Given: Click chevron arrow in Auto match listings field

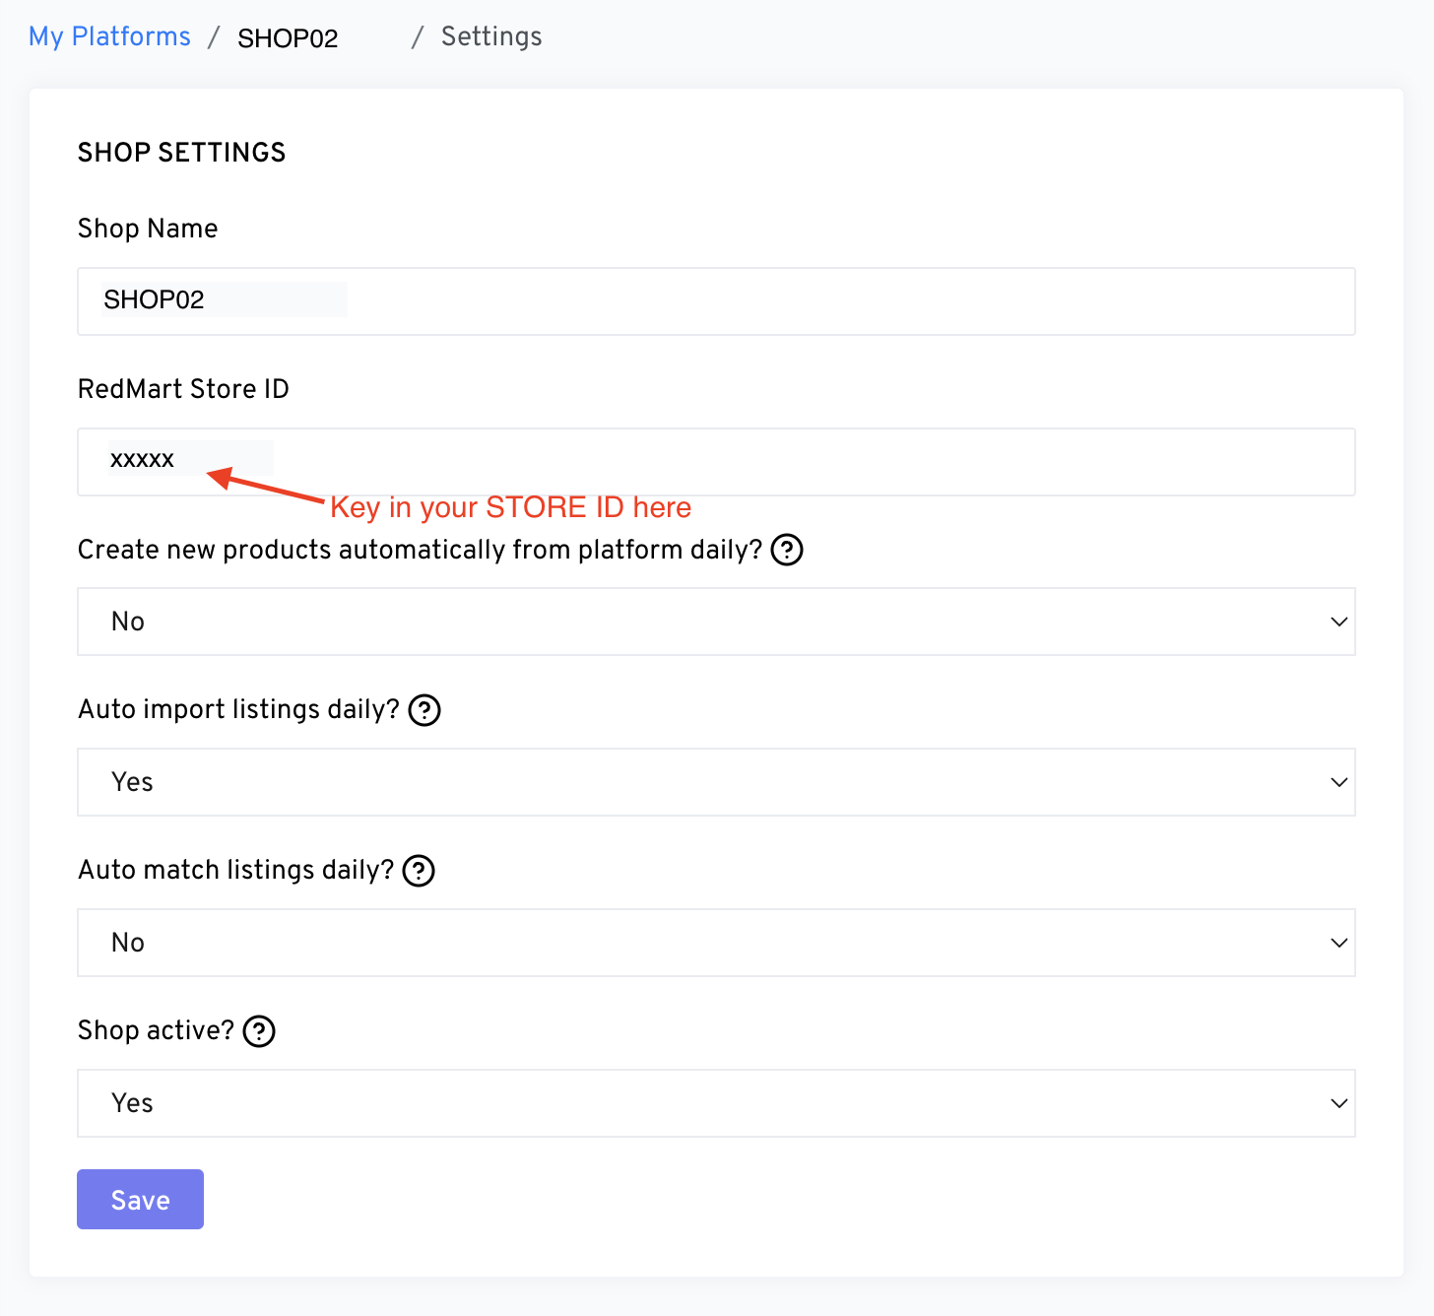Looking at the screenshot, I should coord(1338,943).
